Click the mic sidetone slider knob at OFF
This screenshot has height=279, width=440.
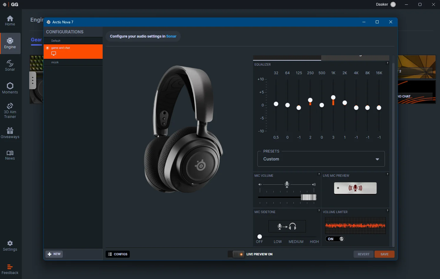(260, 236)
